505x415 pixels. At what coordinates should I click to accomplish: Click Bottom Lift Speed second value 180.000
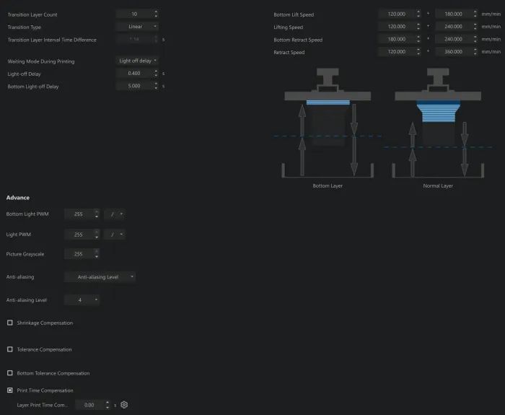pos(454,14)
